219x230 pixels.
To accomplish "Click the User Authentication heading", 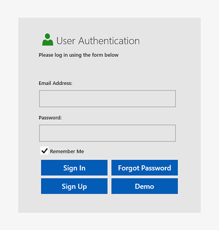I will [x=98, y=41].
